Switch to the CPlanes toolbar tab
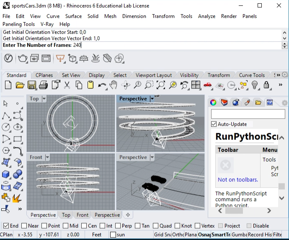289x240 pixels. coord(44,75)
